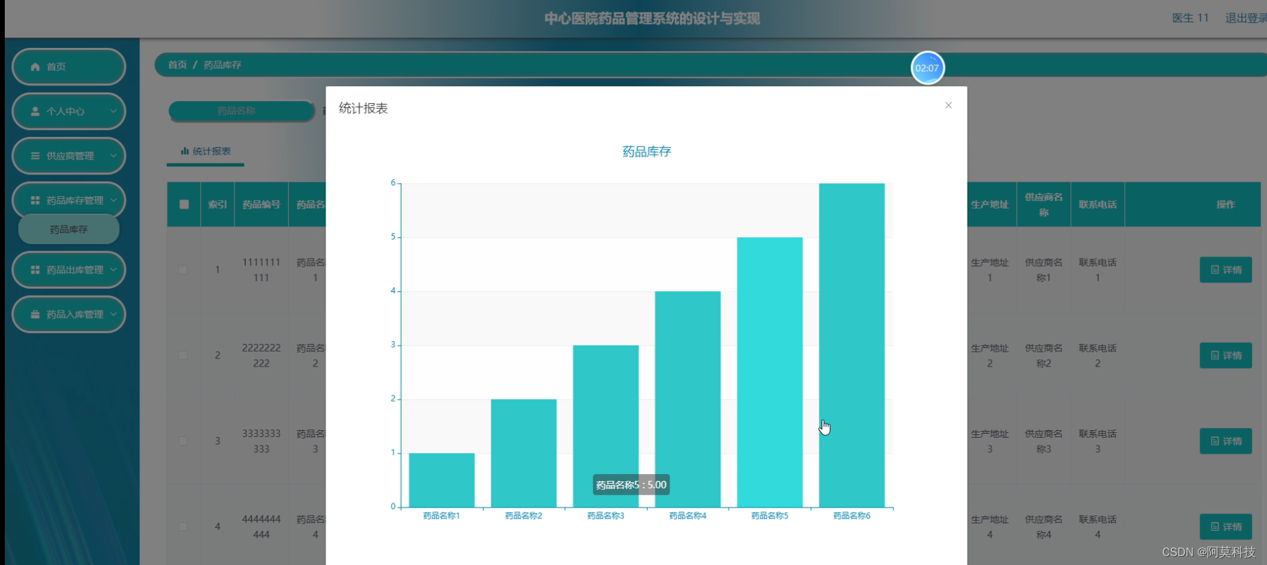Click the detail icon in row 1 button
This screenshot has width=1267, height=565.
[x=1215, y=270]
